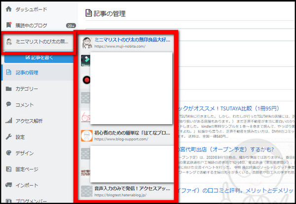Open ダッシュボード menu item
Screen dimensions: 296x204
point(31,9)
